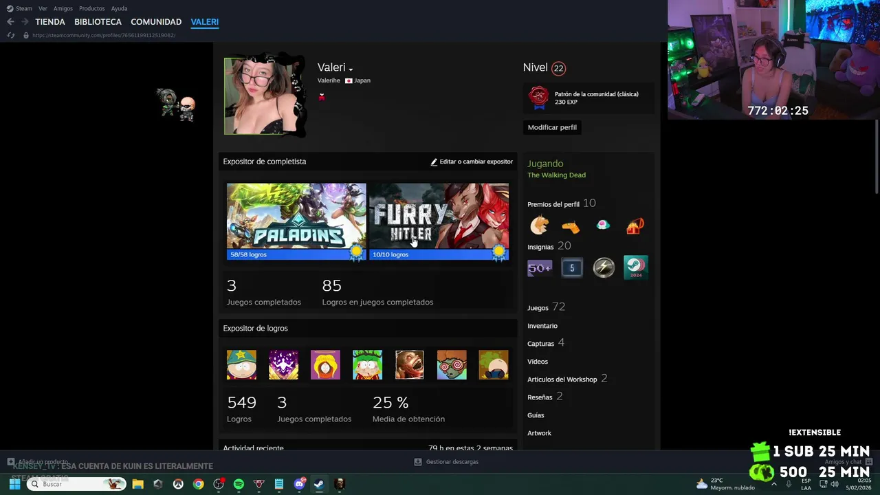Click Gestionar descargas at the bottom

tap(446, 462)
